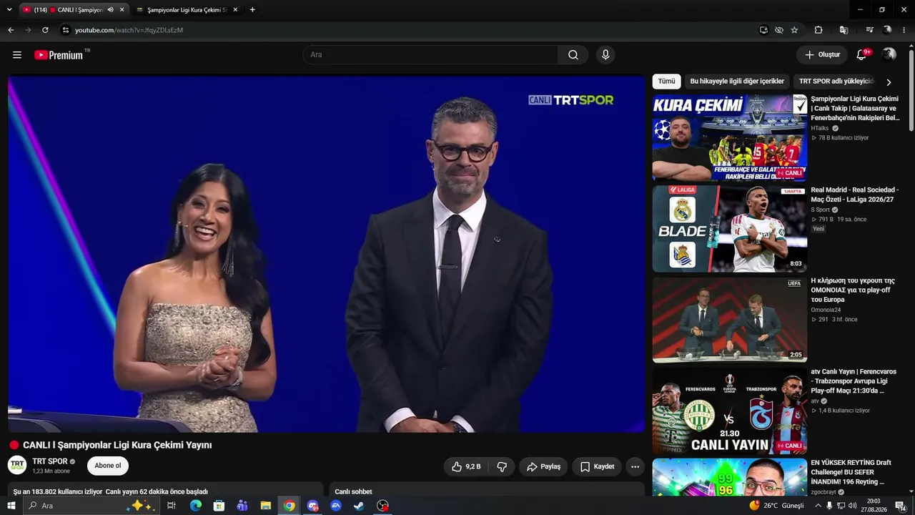Bookmark this page with the star

pyautogui.click(x=794, y=30)
